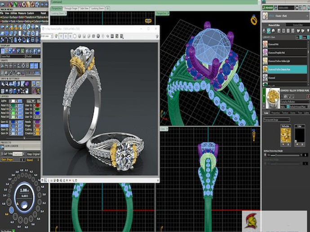This screenshot has height=232, width=310.
Task: Open the Side viewport label dropdown
Action: (164, 129)
